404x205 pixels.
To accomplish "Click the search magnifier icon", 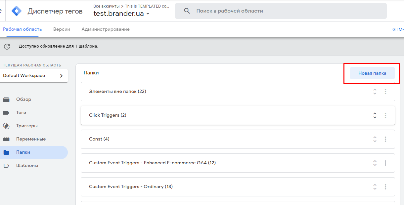I will pyautogui.click(x=187, y=11).
